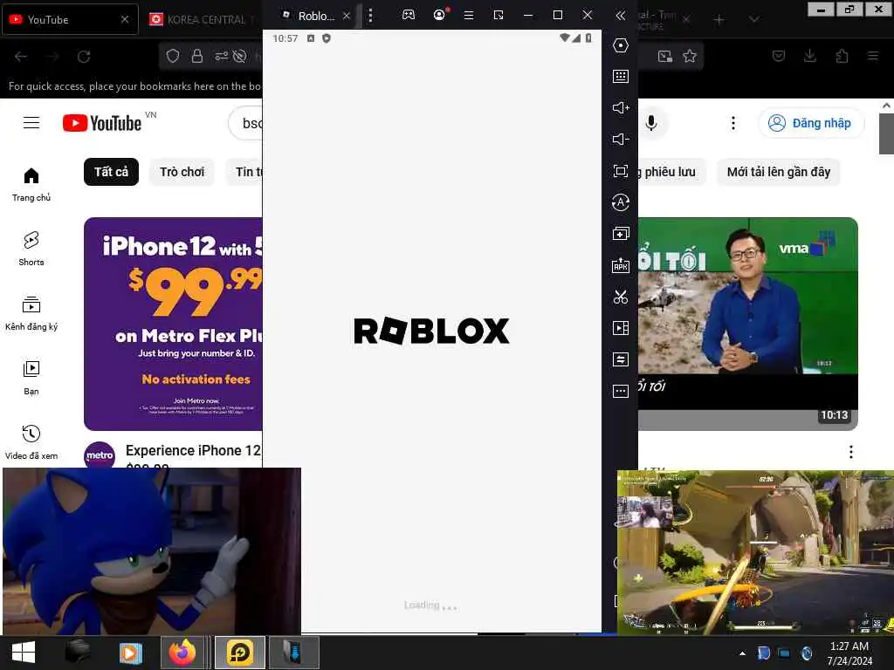Image resolution: width=894 pixels, height=670 pixels.
Task: Open YouTube settings three-dot menu
Action: pyautogui.click(x=733, y=123)
